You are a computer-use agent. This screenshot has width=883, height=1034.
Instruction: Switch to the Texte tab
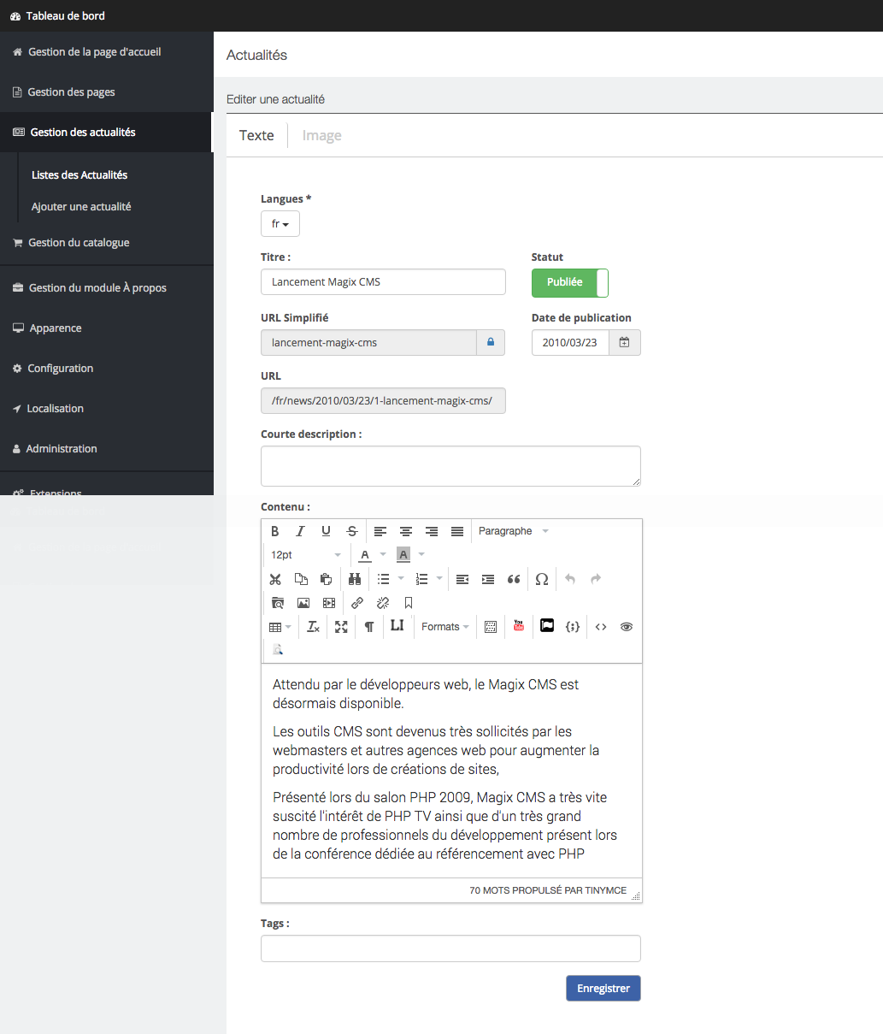click(x=256, y=135)
